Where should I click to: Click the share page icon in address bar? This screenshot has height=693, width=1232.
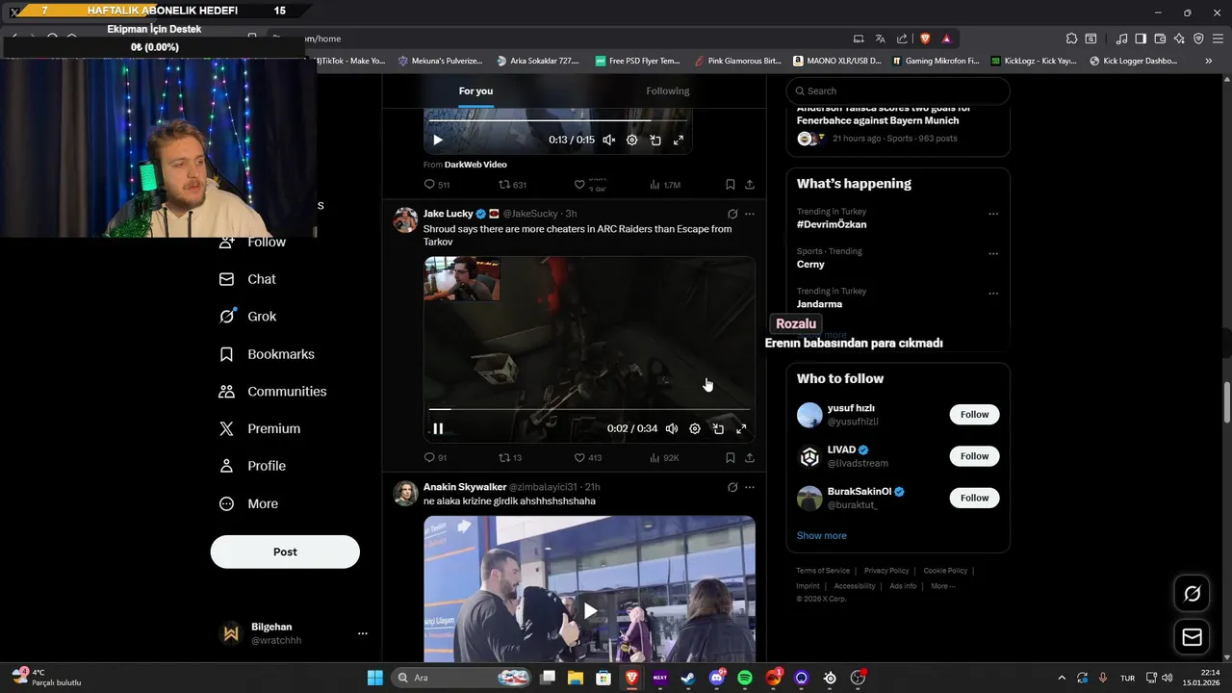coord(902,38)
